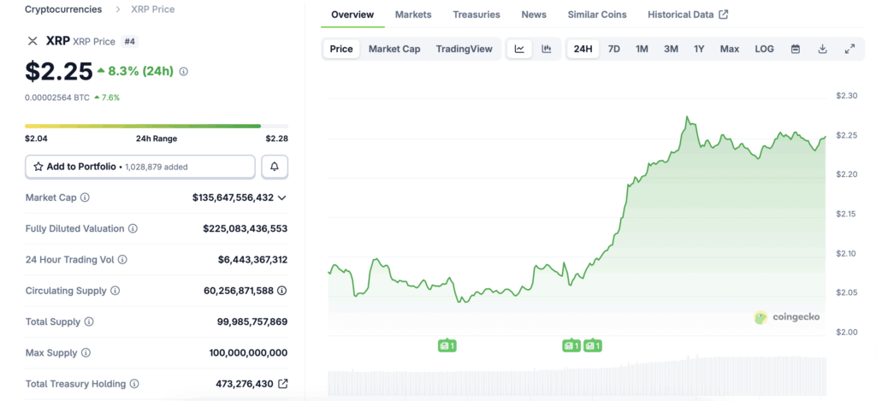Click the Max Supply info icon
This screenshot has width=876, height=401.
[x=86, y=353]
